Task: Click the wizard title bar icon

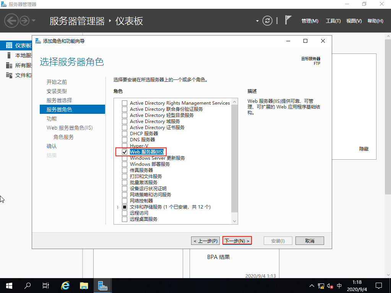Action: coord(38,41)
